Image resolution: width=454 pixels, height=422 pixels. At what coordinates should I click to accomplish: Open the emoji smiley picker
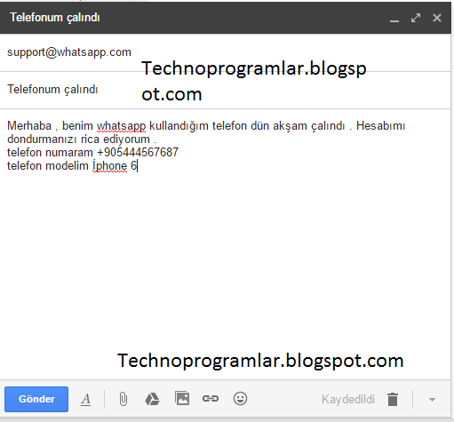coord(240,398)
